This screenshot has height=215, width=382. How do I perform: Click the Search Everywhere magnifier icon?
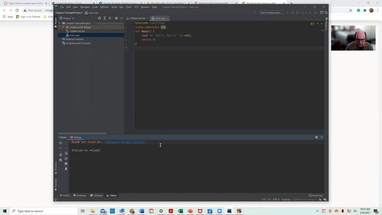[326, 13]
